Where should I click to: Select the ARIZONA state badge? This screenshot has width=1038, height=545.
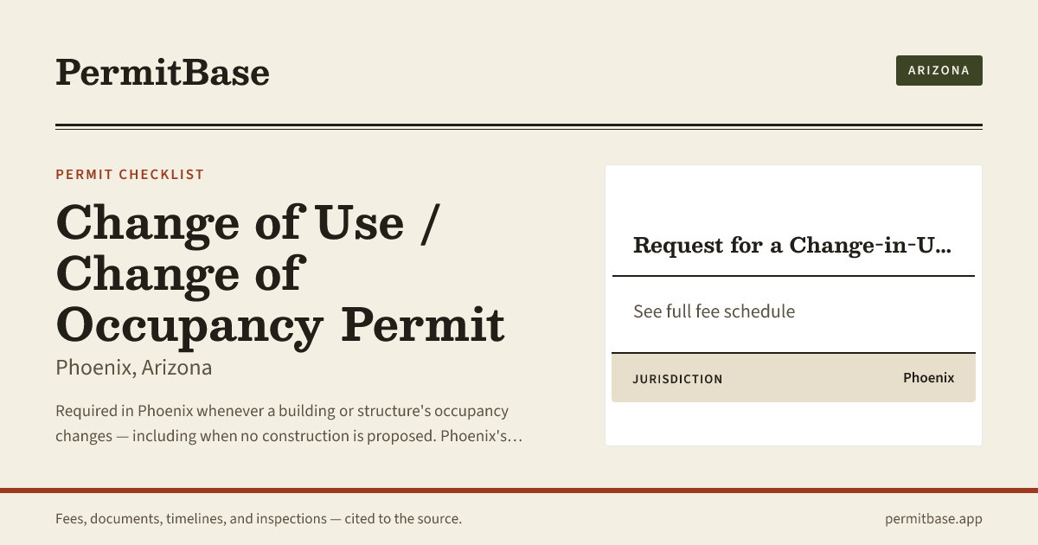click(939, 70)
